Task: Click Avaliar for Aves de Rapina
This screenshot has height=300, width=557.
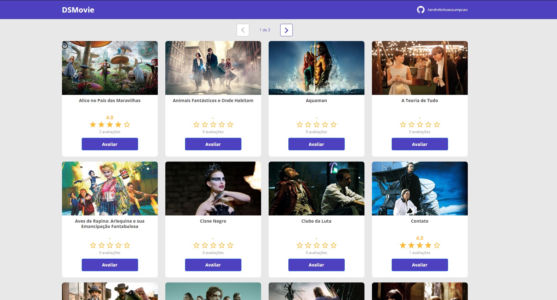Action: pyautogui.click(x=110, y=265)
